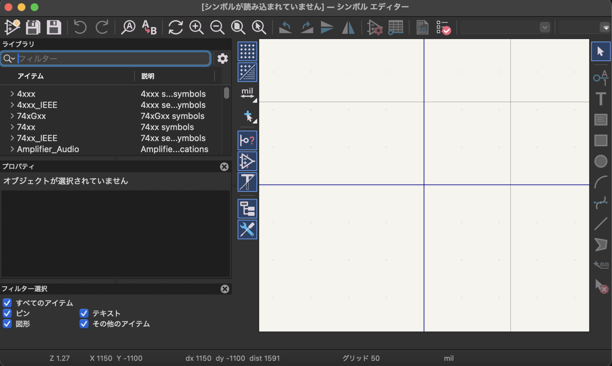The width and height of the screenshot is (612, 366).
Task: Close the プロパティ panel
Action: 224,167
